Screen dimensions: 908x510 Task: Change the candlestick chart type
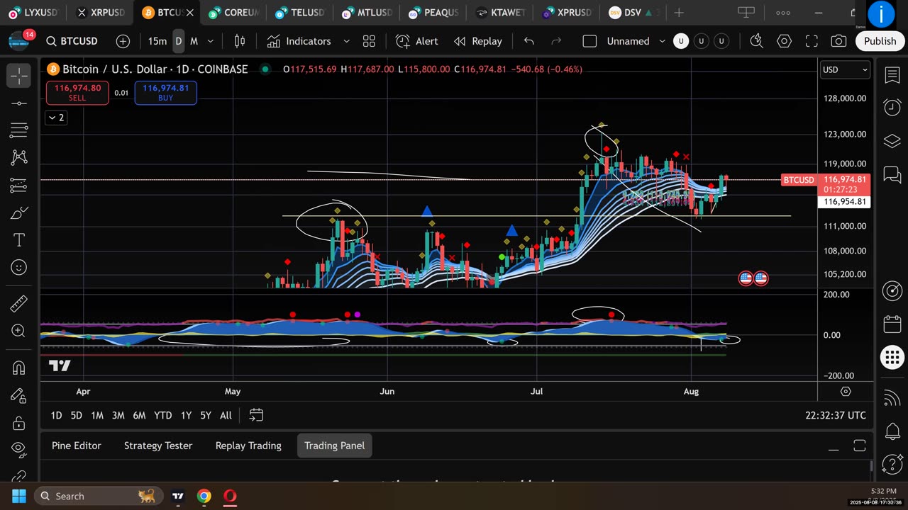(240, 41)
